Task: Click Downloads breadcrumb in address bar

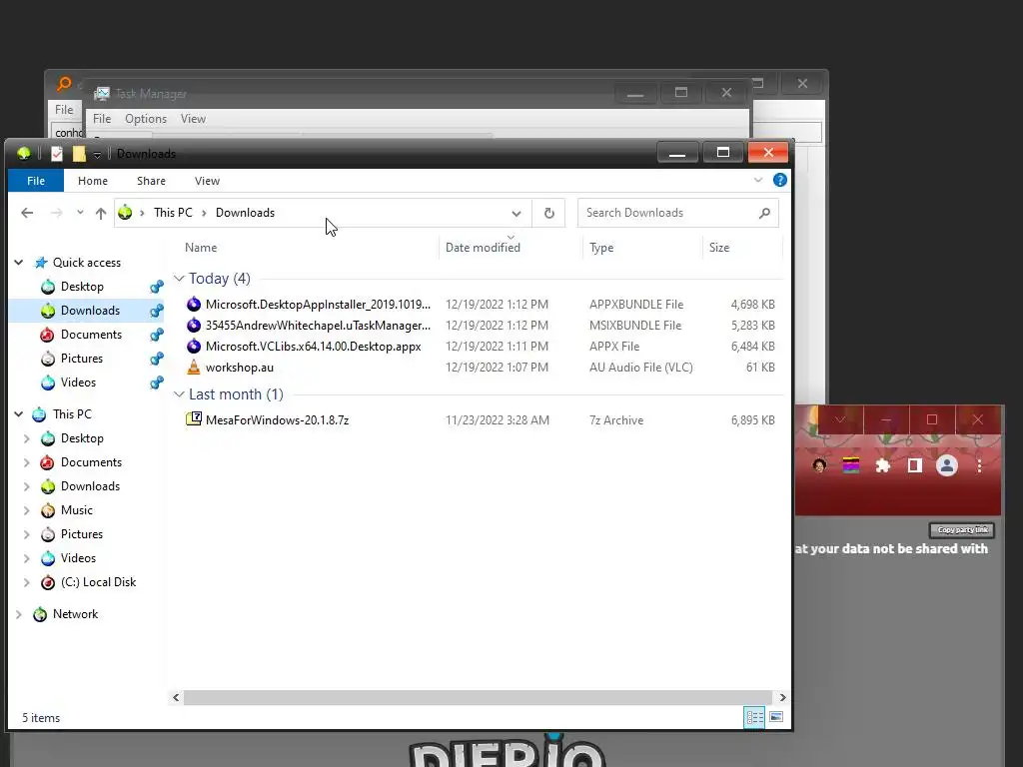Action: (x=246, y=213)
